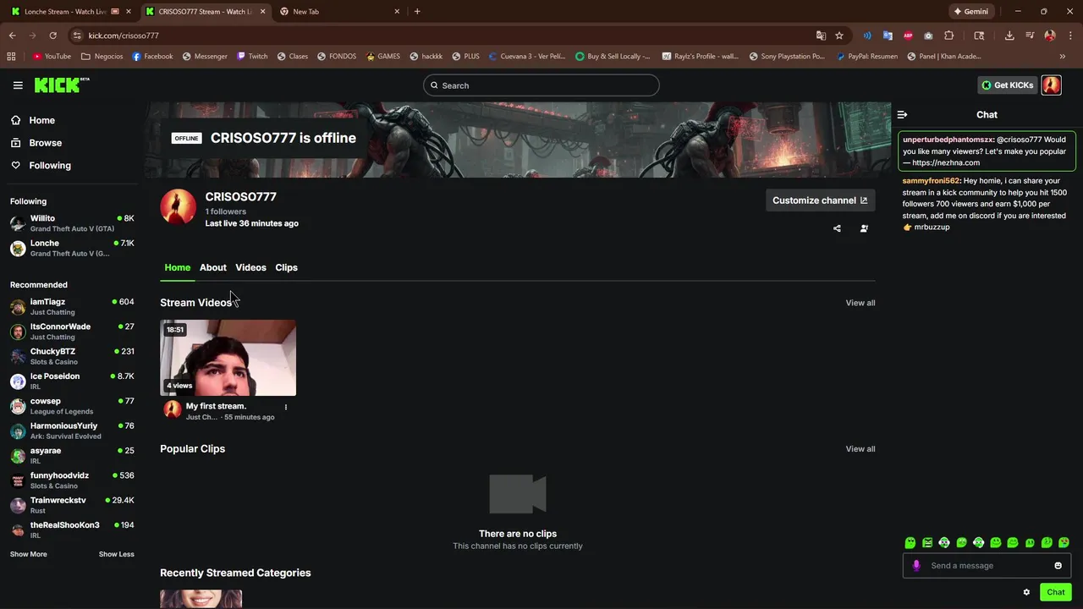Open ItsConnorWade recommended channel
Viewport: 1083px width, 609px height.
72,332
